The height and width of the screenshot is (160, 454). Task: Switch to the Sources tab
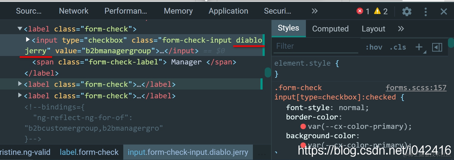[x=29, y=11]
